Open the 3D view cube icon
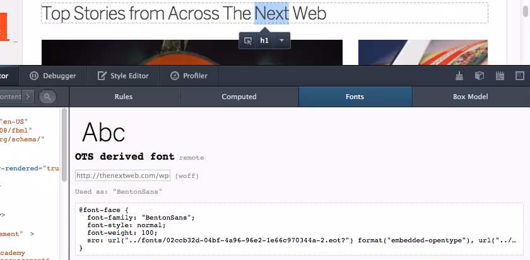This screenshot has width=530, height=260. click(480, 76)
